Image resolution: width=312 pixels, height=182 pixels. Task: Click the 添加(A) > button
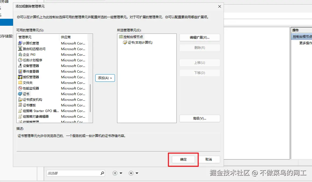[105, 78]
